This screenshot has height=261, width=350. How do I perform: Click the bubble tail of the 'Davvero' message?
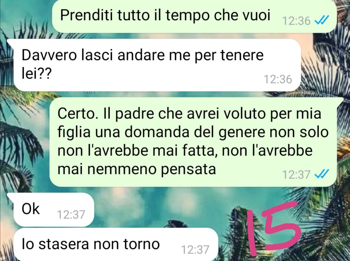point(11,43)
